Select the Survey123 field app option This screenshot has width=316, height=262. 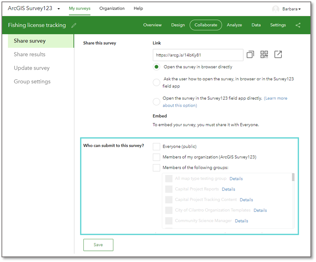[156, 101]
